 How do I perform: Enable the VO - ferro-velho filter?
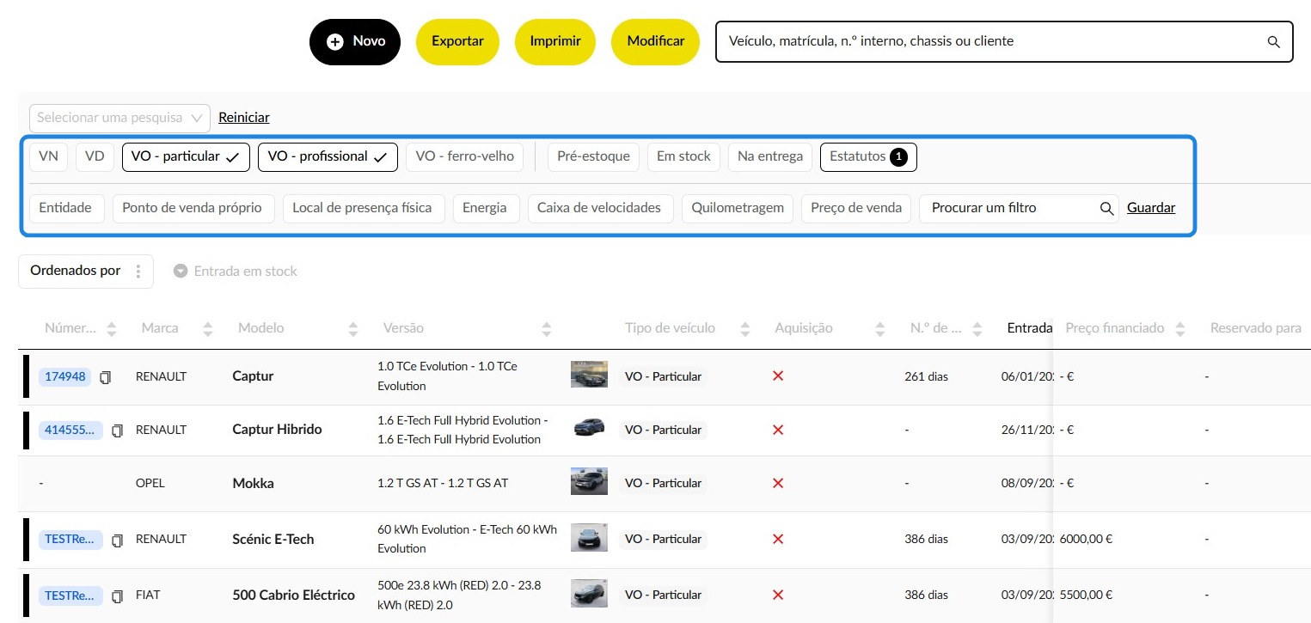point(464,156)
